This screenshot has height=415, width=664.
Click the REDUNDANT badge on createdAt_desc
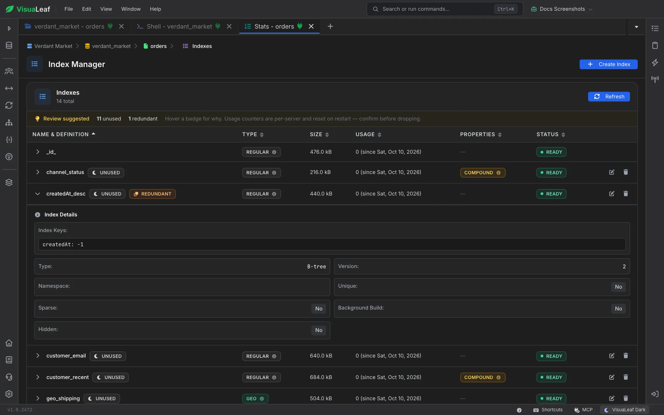152,194
